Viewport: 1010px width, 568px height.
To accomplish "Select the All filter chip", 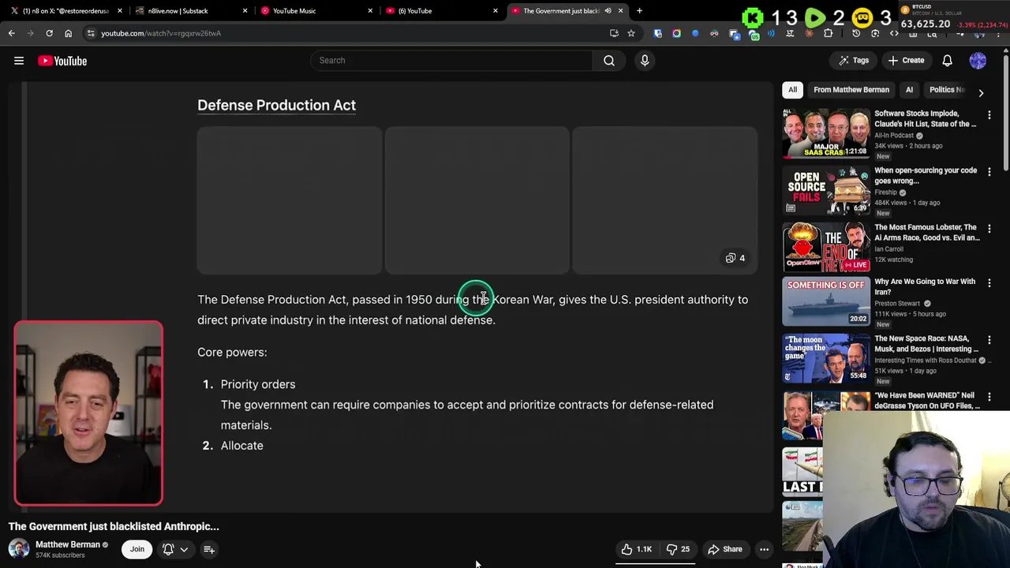I will [x=792, y=90].
